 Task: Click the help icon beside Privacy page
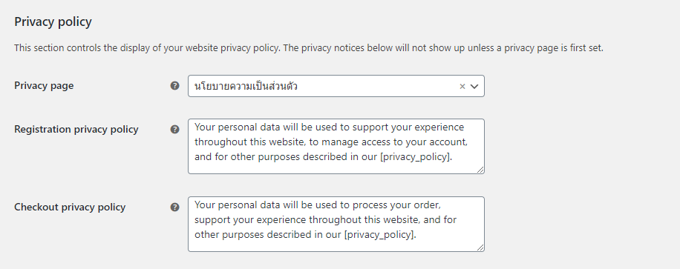(x=174, y=86)
